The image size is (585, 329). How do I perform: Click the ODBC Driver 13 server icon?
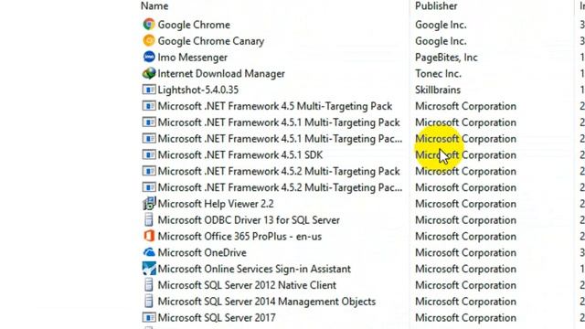tap(148, 219)
